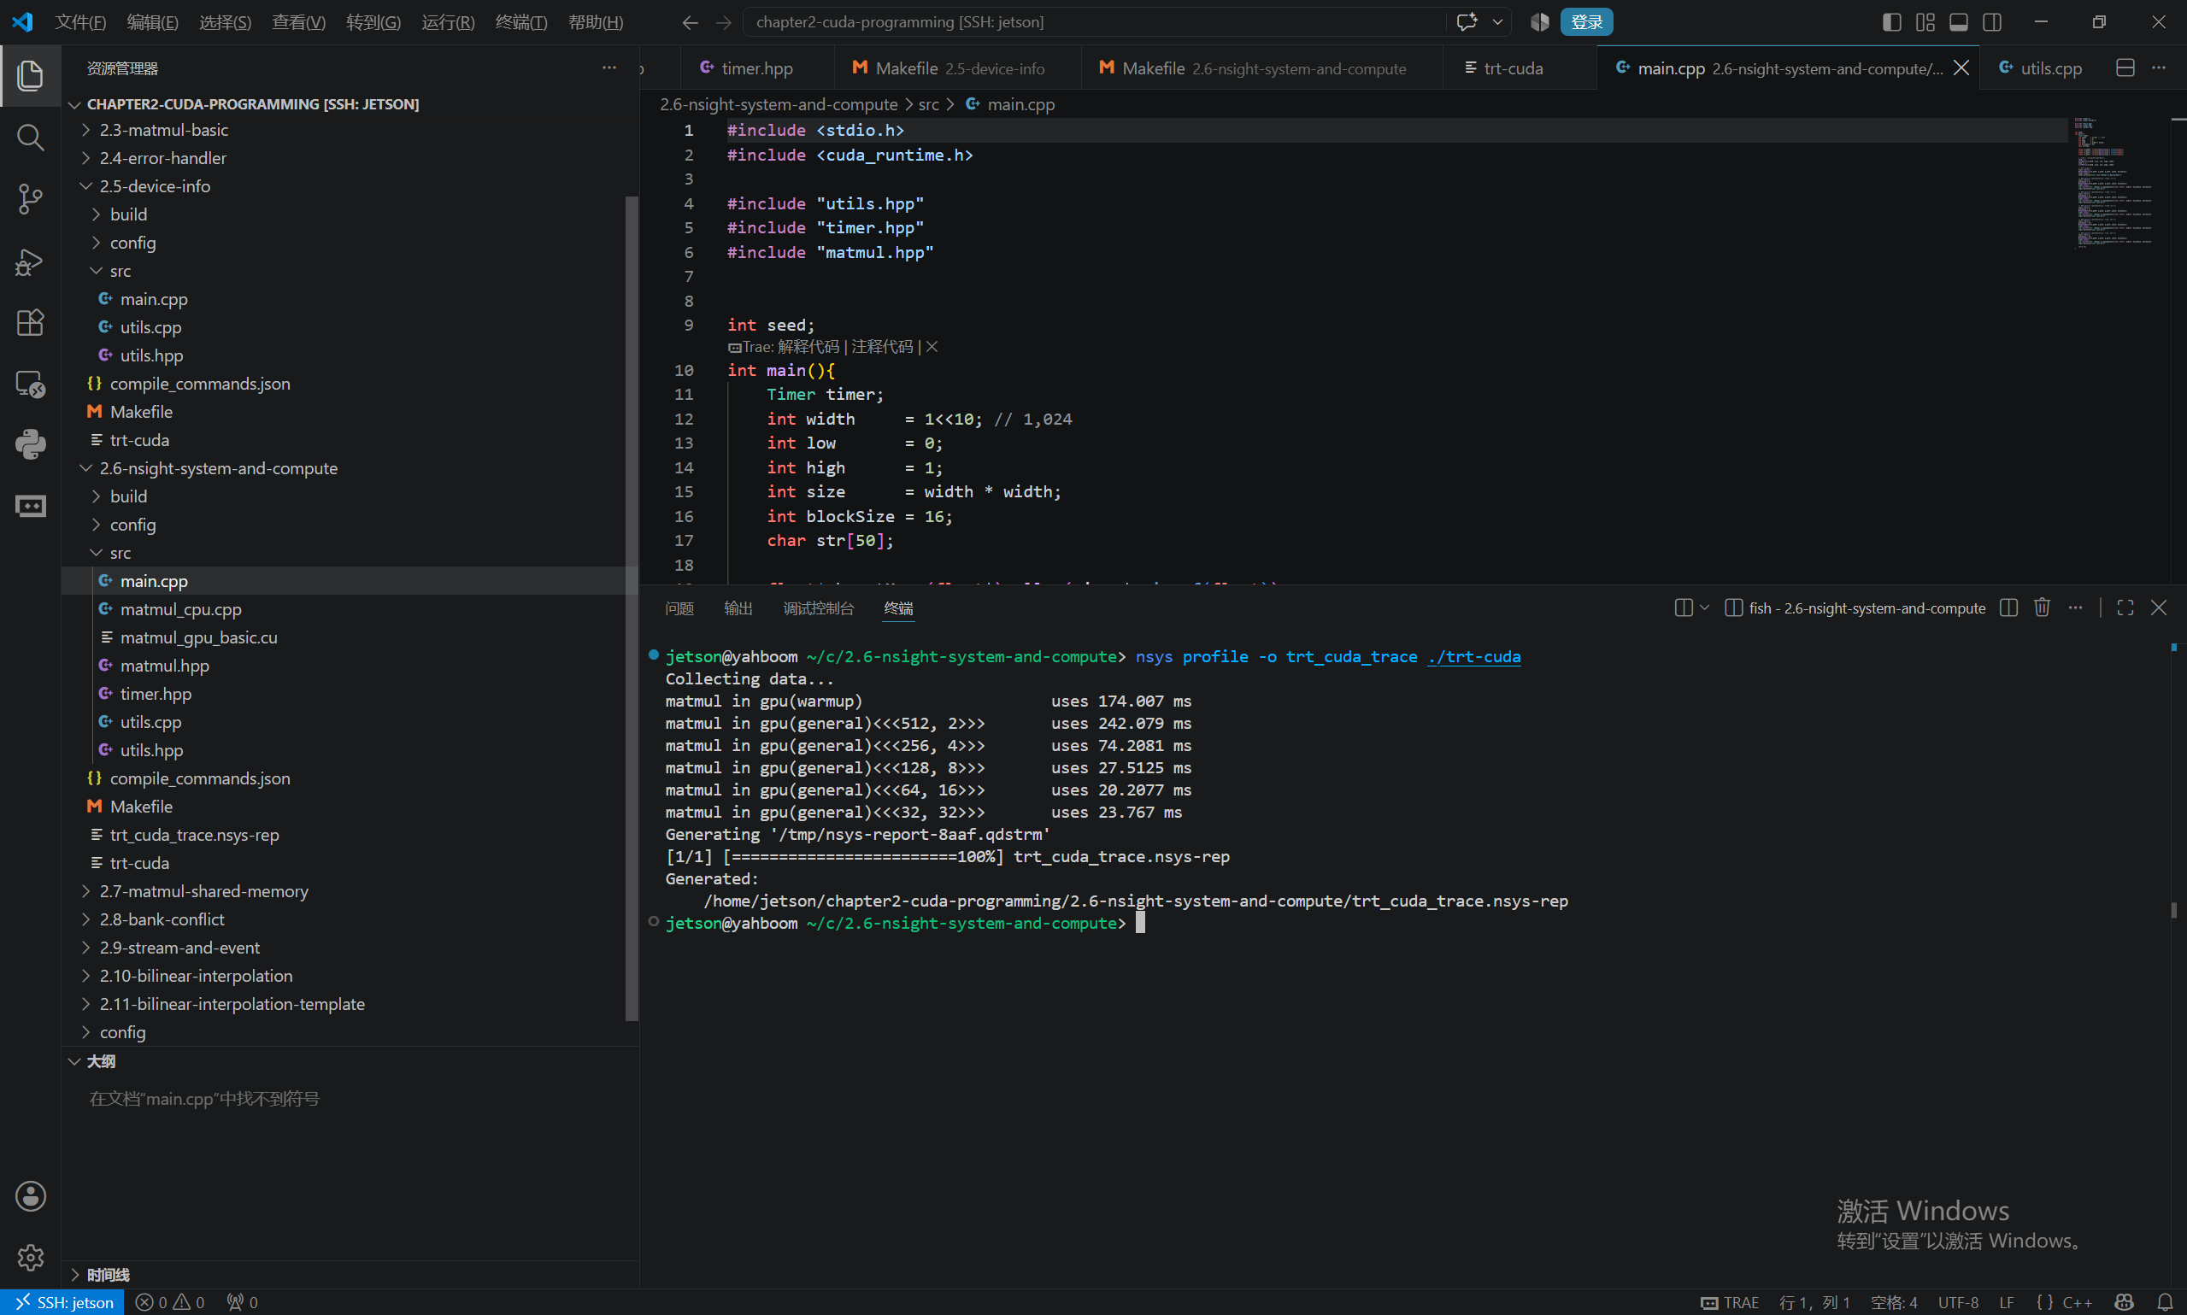Close the main.cpp editor tab

[1962, 68]
